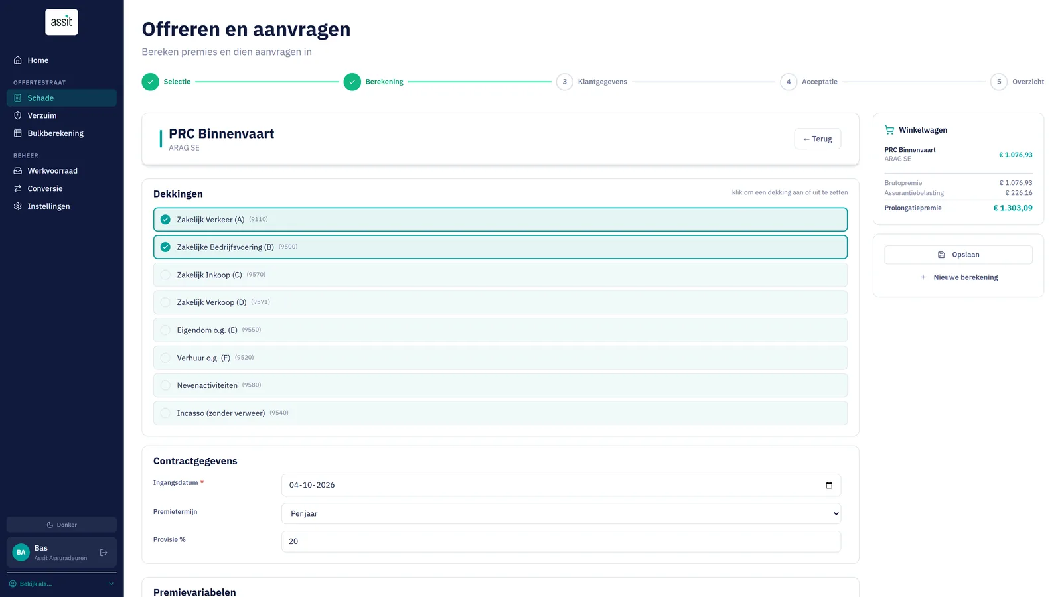Click the Opslaan button
This screenshot has width=1062, height=597.
coord(958,255)
